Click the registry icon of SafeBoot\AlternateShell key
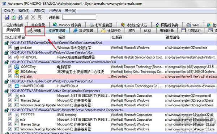The image size is (217, 134). click(x=7, y=43)
